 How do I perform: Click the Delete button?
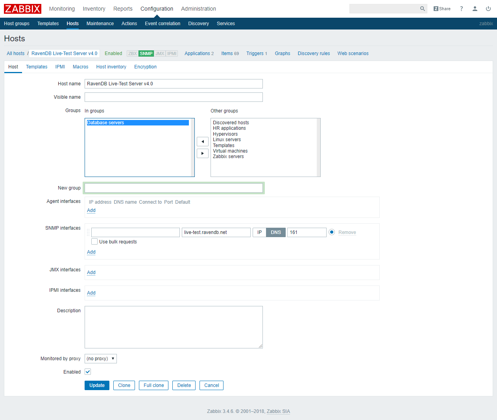pyautogui.click(x=184, y=385)
